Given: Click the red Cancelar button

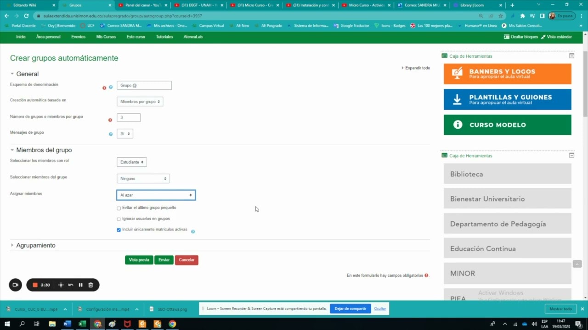Looking at the screenshot, I should coord(187,260).
